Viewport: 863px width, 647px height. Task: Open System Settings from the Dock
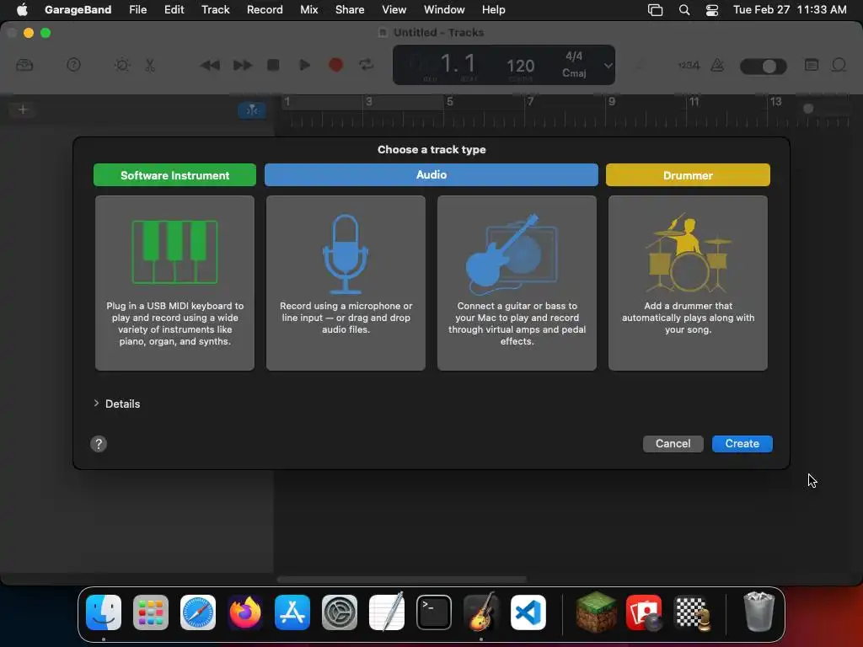(x=340, y=612)
